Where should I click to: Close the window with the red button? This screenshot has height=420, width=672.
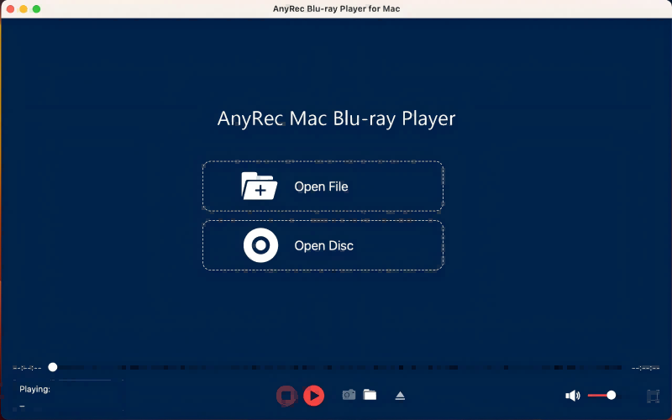[10, 9]
